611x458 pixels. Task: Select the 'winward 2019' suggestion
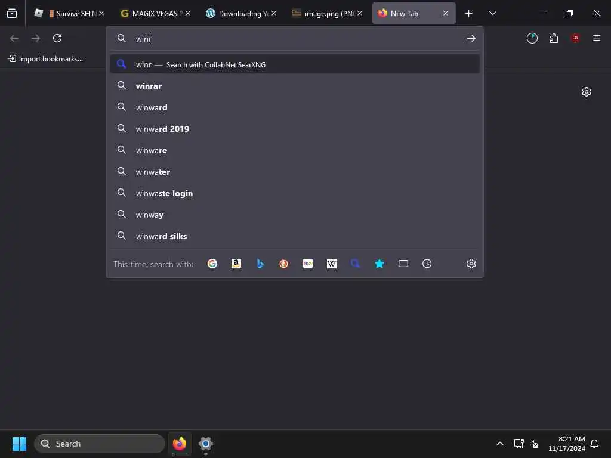(x=295, y=129)
